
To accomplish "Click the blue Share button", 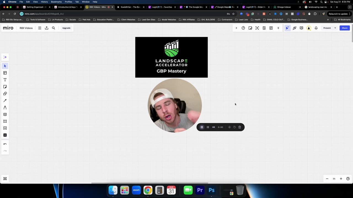I will (344, 28).
